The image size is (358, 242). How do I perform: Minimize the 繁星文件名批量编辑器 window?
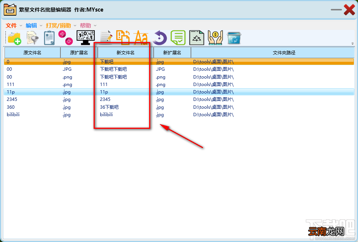(336, 10)
